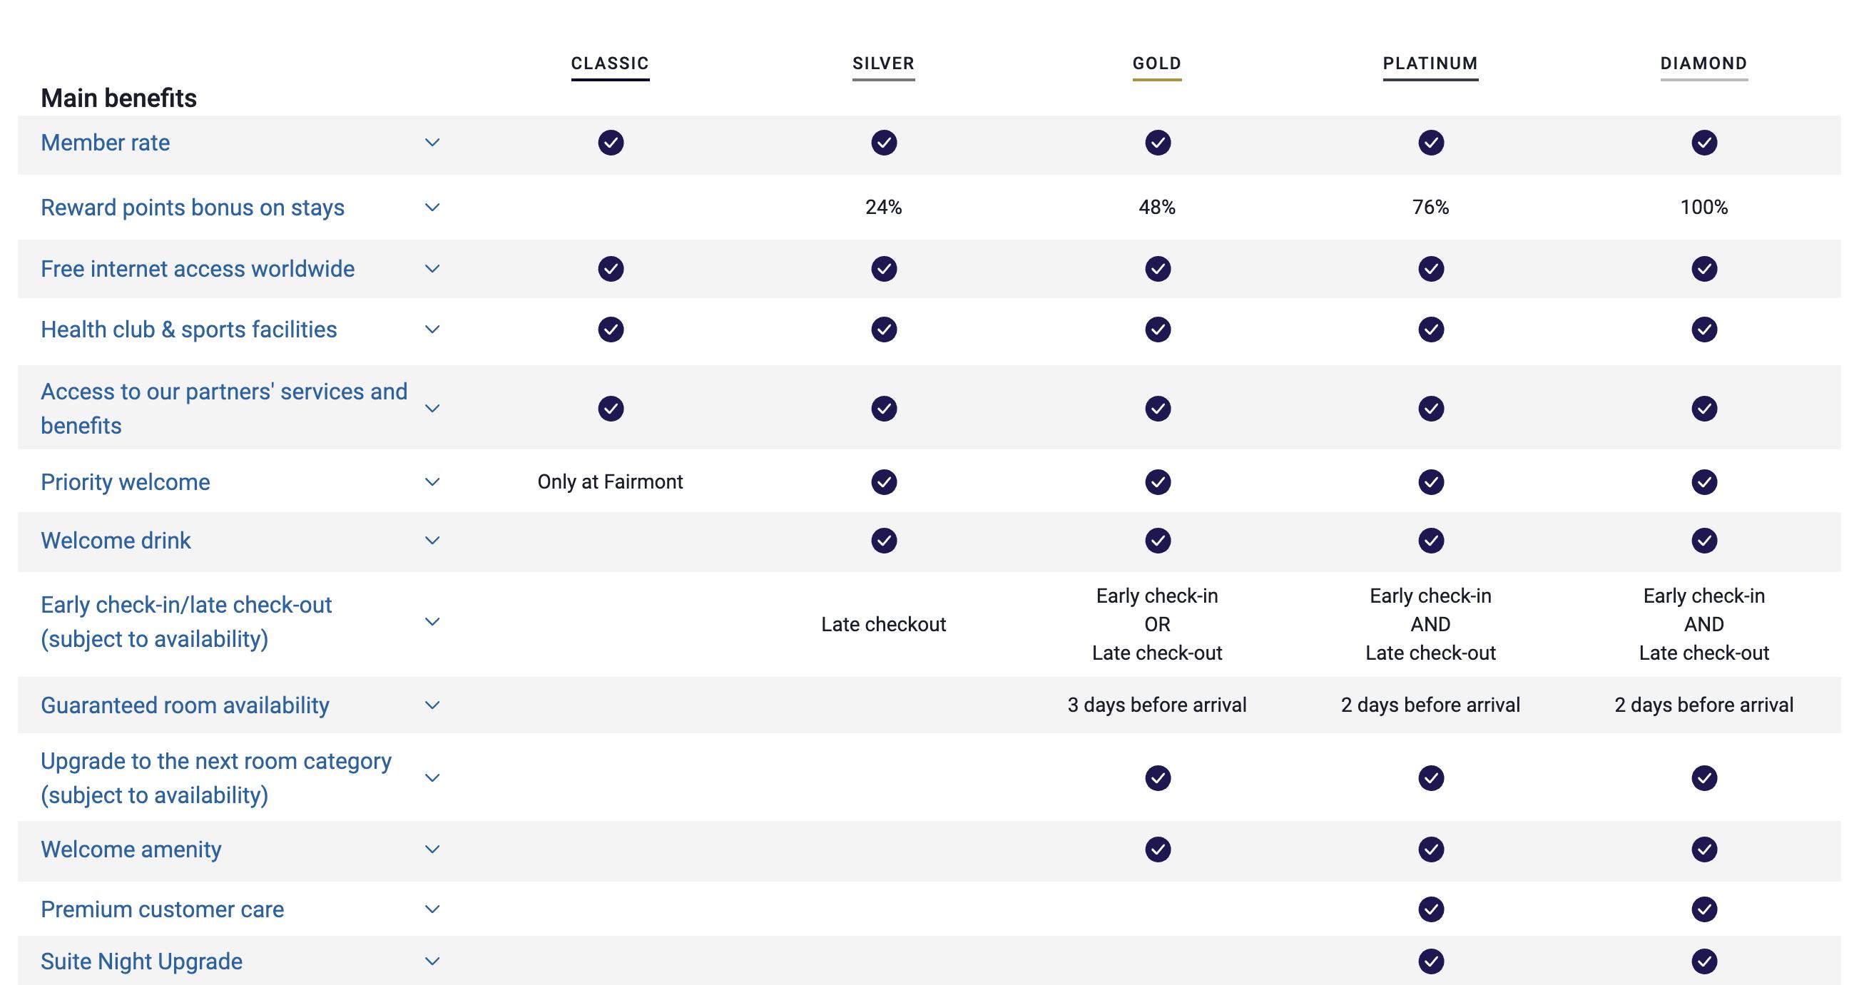The image size is (1859, 985).
Task: Expand Reward points bonus on stays chevron
Action: (x=432, y=208)
